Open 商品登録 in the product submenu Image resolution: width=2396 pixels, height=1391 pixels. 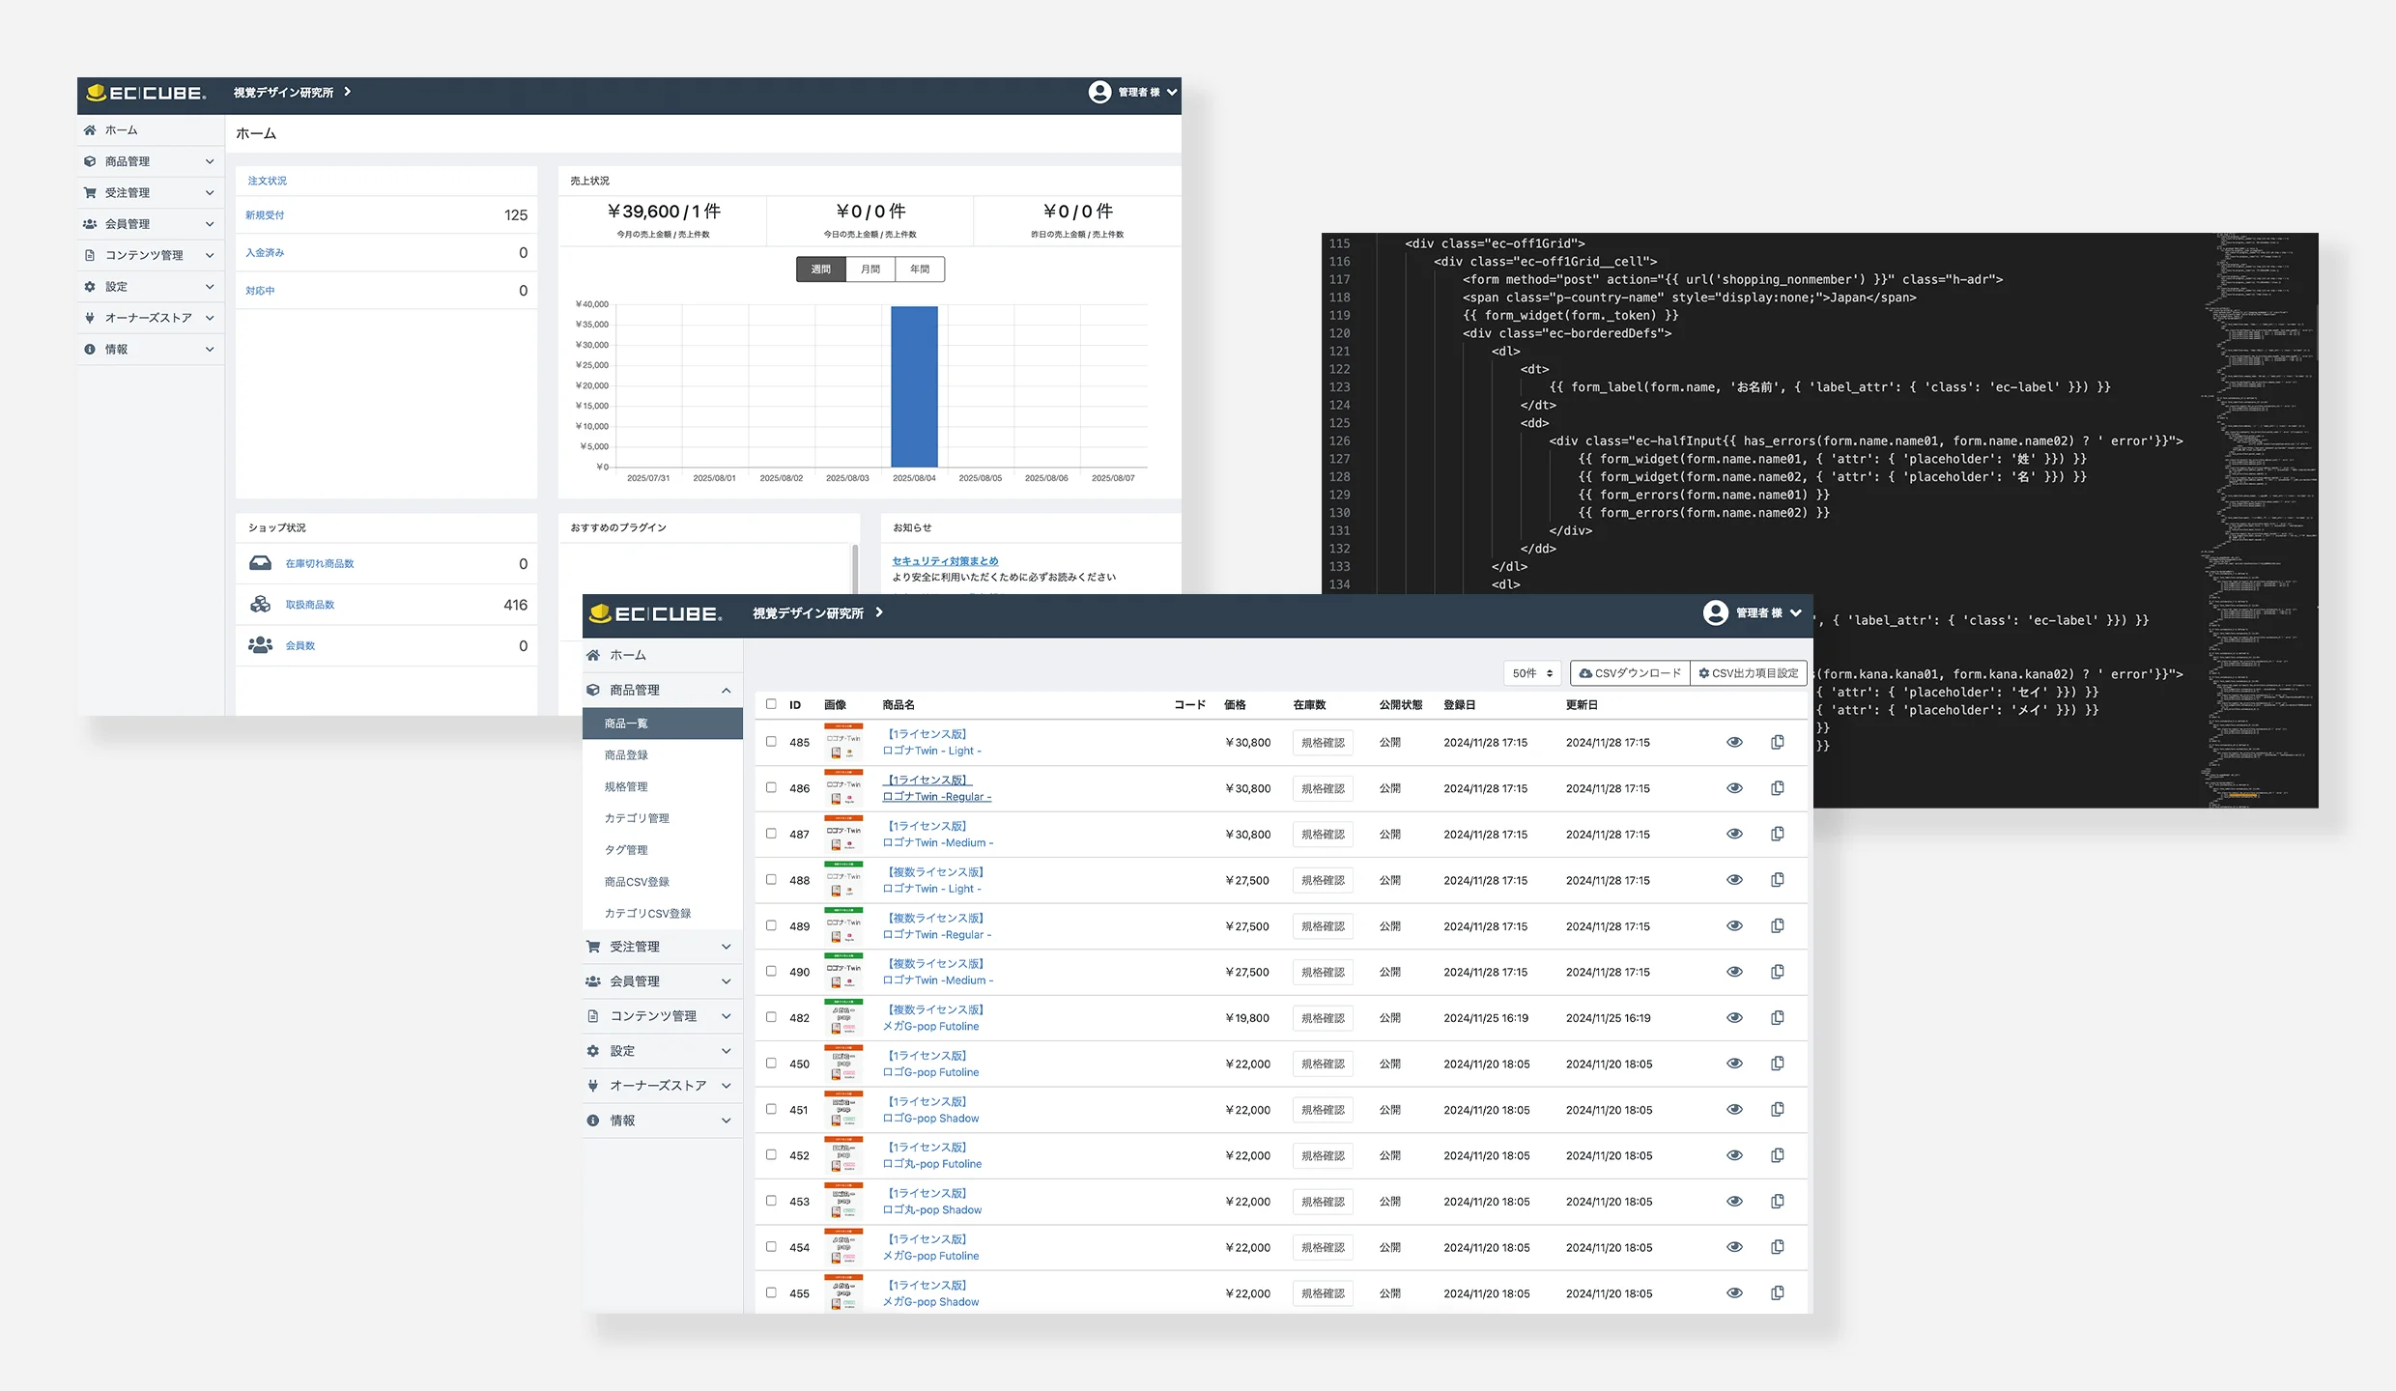click(x=626, y=755)
